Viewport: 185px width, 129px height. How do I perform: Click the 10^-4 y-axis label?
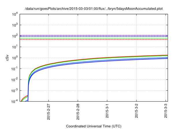coord(14,101)
